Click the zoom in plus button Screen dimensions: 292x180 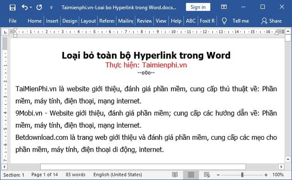(x=266, y=175)
